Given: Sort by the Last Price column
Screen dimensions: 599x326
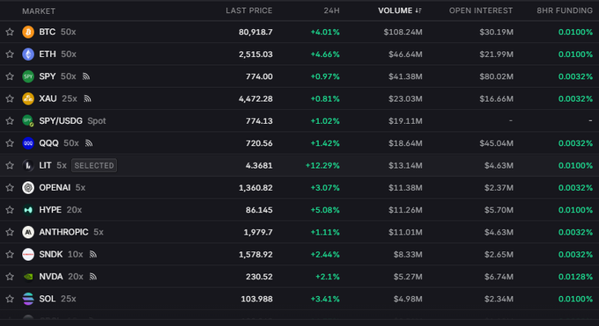Looking at the screenshot, I should pyautogui.click(x=248, y=11).
